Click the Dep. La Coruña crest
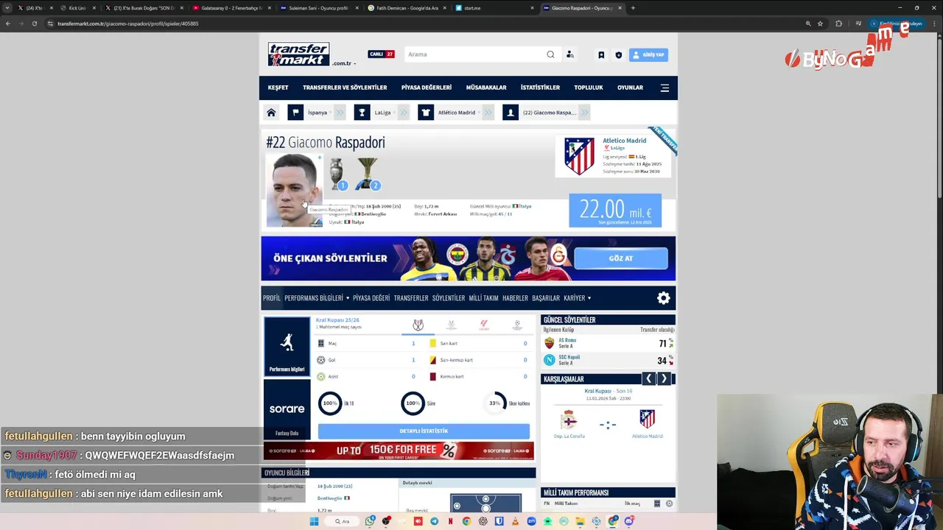 pos(569,420)
